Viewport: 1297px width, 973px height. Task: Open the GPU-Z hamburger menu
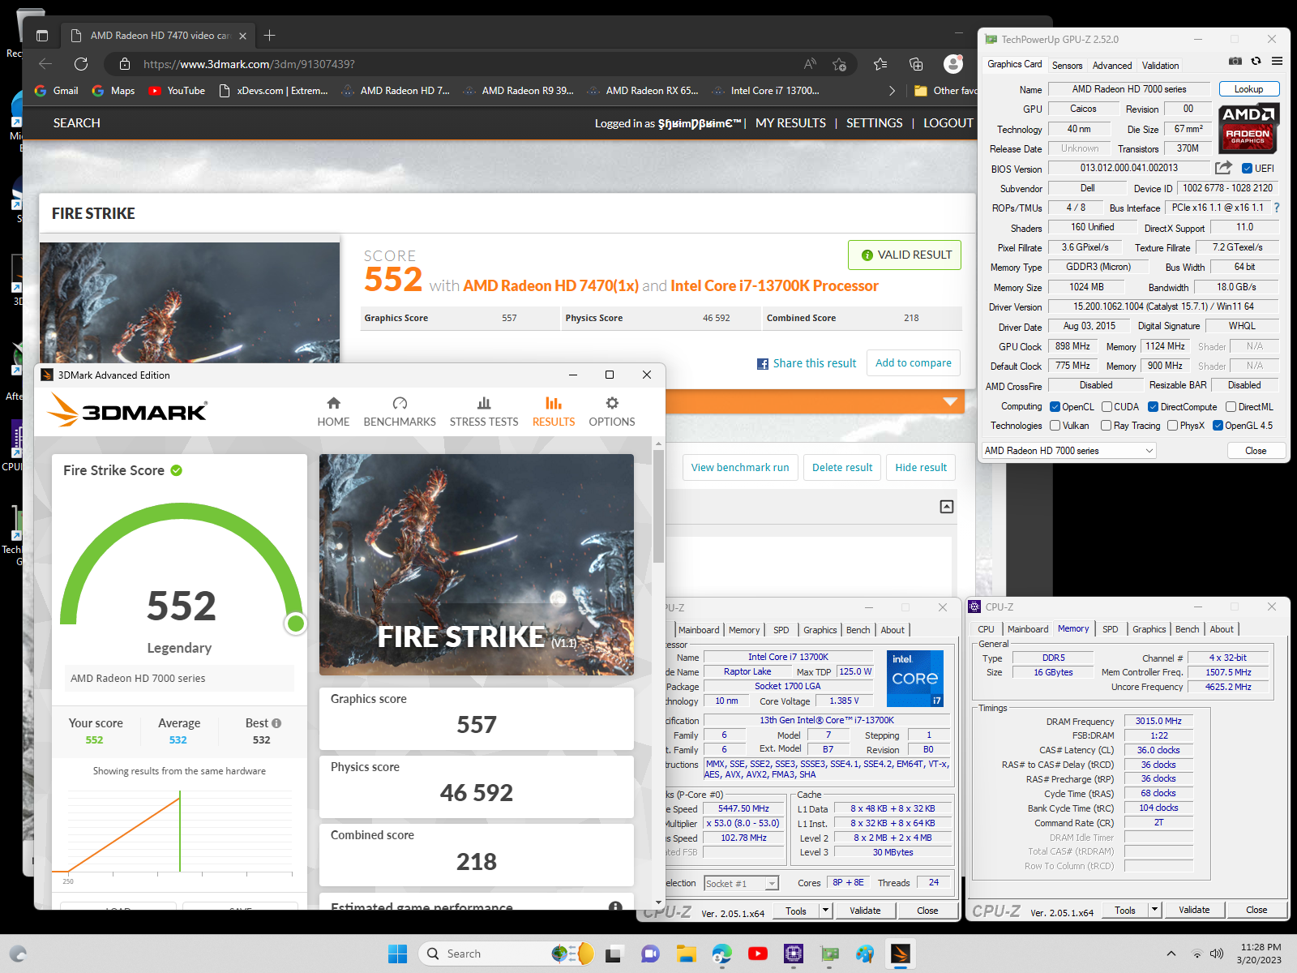1277,61
